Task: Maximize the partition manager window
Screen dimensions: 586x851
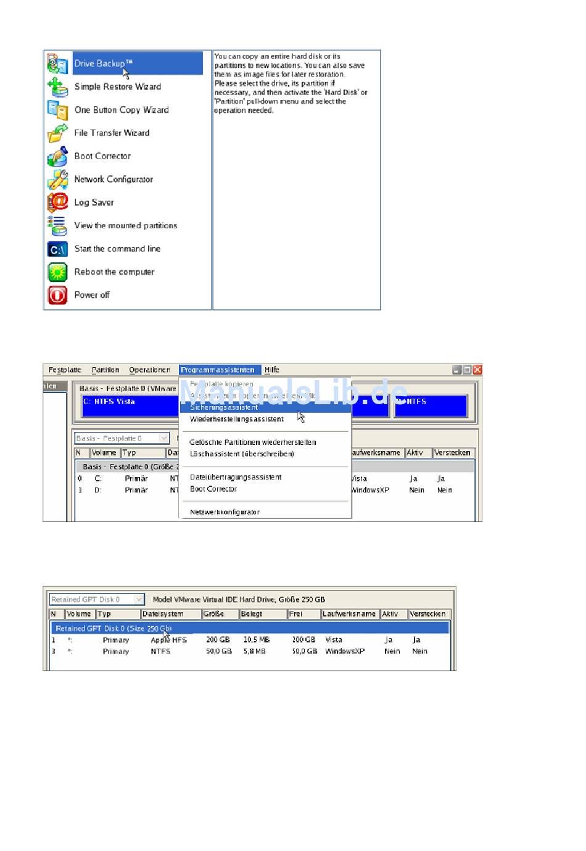Action: (468, 370)
